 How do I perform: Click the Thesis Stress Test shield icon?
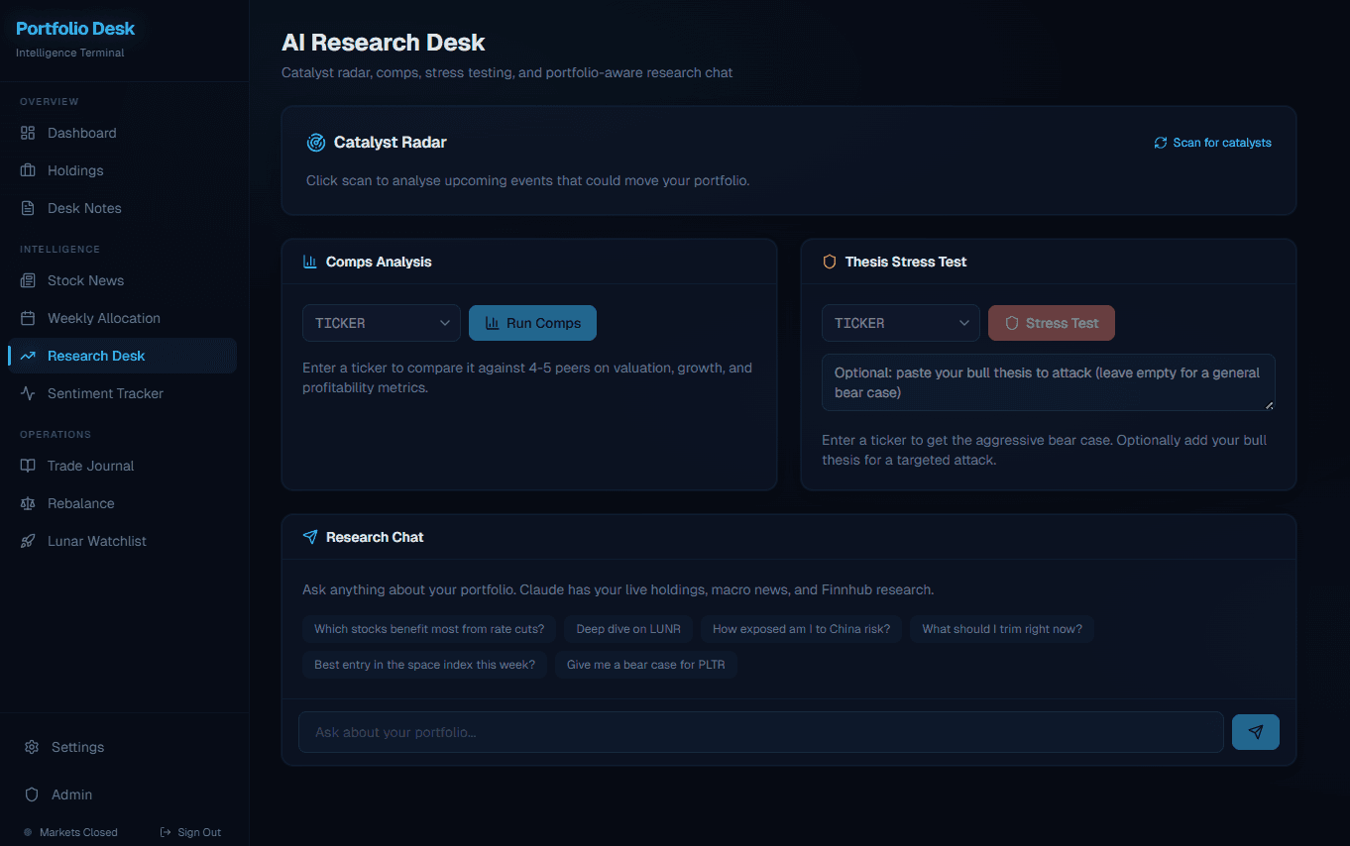(x=830, y=262)
